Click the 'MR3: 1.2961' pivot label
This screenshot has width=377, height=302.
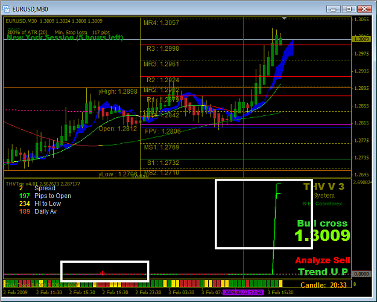coord(161,64)
